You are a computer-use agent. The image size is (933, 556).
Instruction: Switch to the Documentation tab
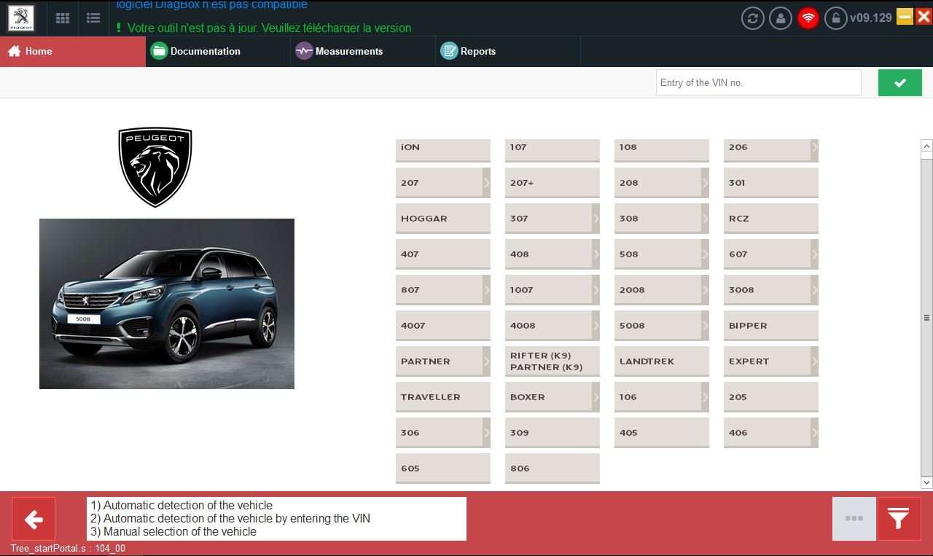[x=204, y=51]
